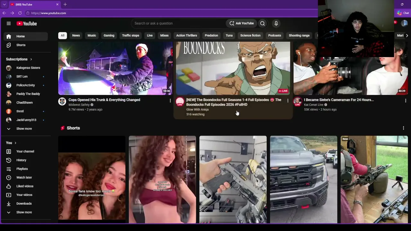Screen dimensions: 411x231
Task: Select the Tuna filter chip
Action: [229, 35]
